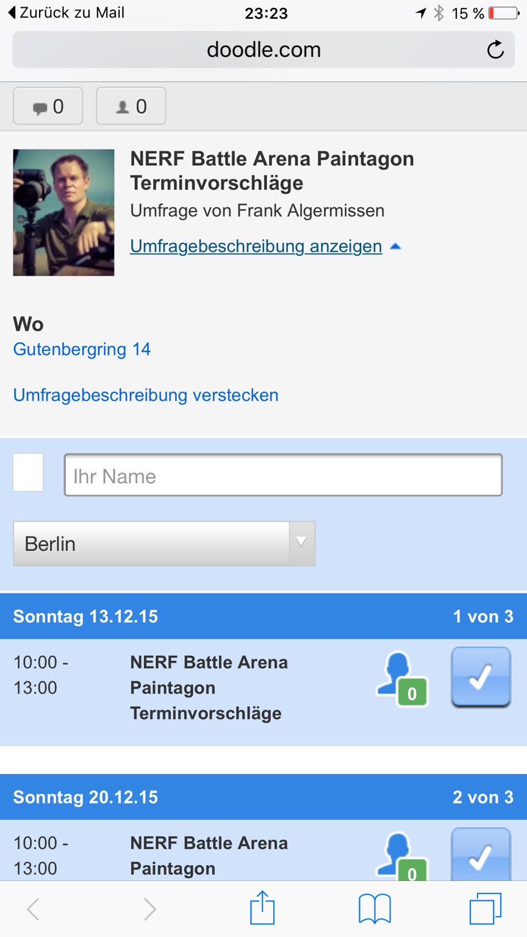Open the comments counter button
527x937 pixels.
coord(48,107)
